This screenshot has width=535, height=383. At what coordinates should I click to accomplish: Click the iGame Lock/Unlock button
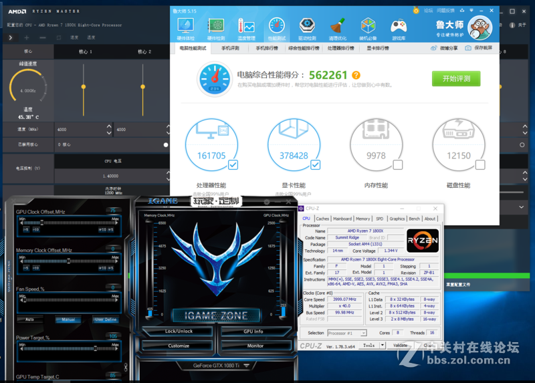click(179, 331)
